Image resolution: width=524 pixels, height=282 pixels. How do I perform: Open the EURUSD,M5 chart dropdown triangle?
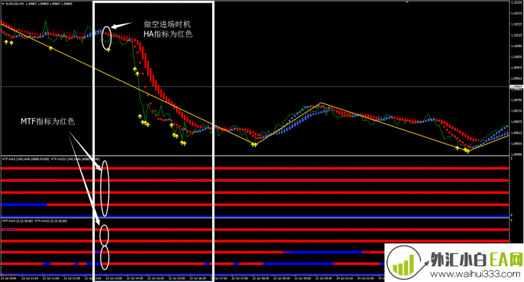tap(3, 4)
